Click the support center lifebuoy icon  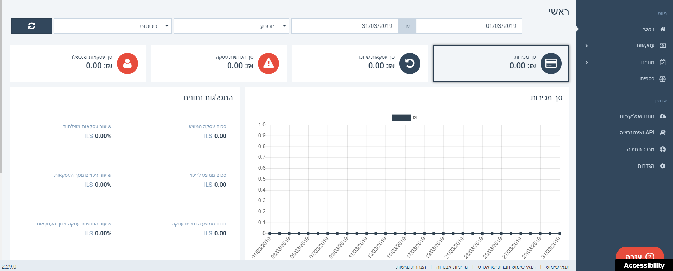[662, 149]
